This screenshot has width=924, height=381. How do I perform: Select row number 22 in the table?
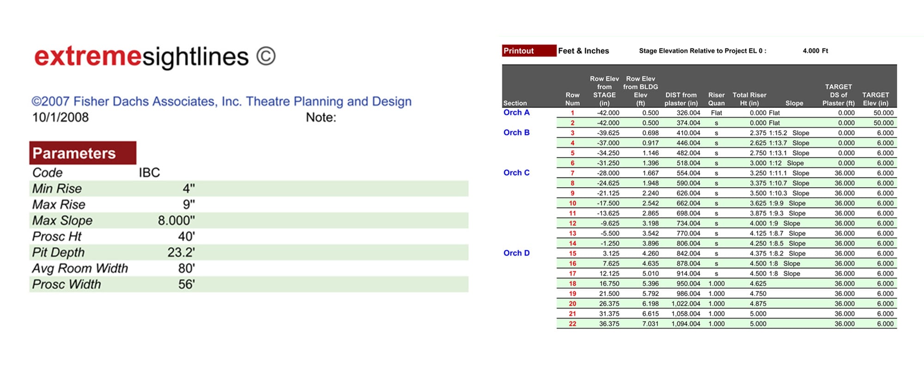pos(572,324)
